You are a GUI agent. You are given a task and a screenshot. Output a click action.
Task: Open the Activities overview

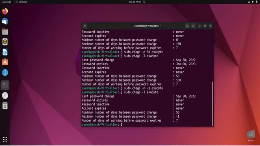tap(6, 2)
